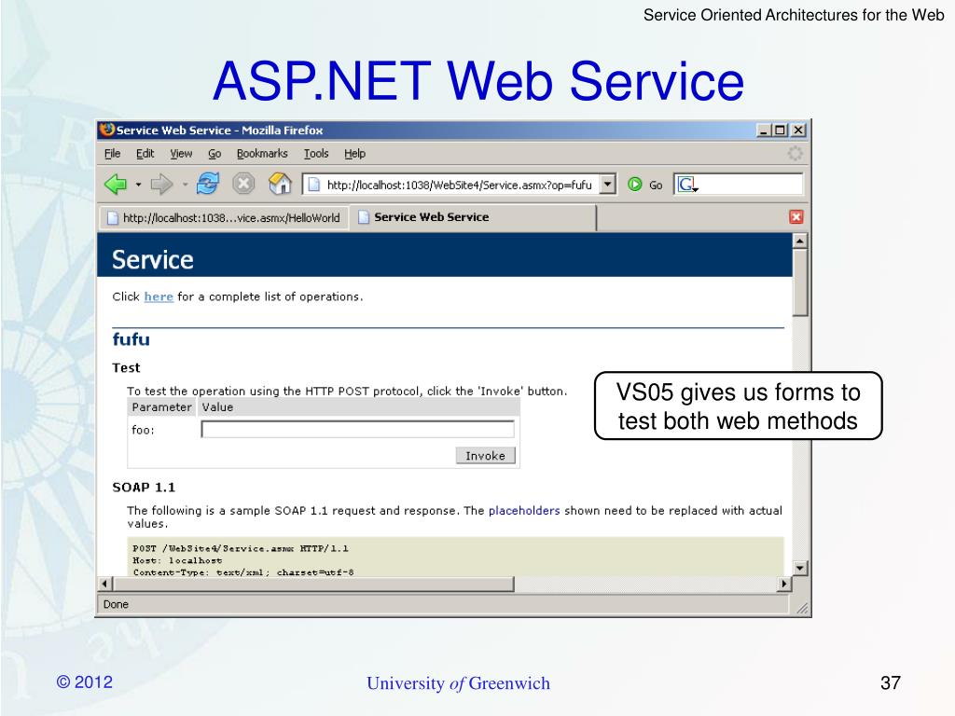Image resolution: width=955 pixels, height=716 pixels.
Task: Click the throbber activity icon
Action: click(x=795, y=154)
